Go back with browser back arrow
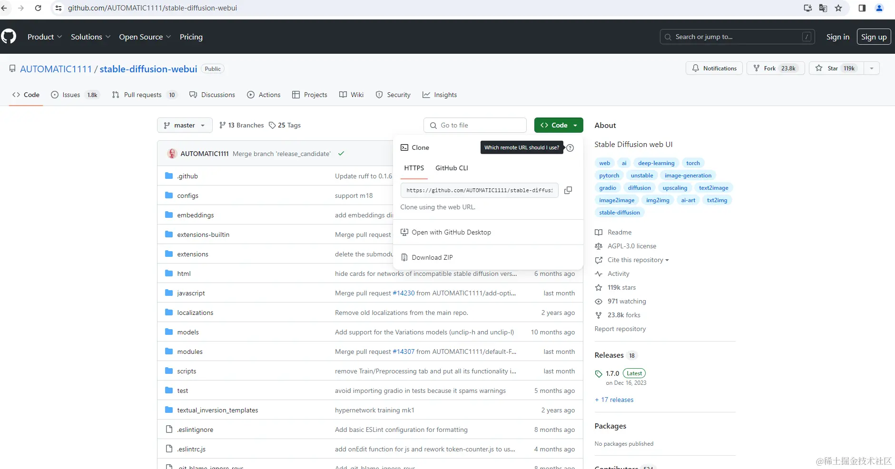 tap(4, 8)
